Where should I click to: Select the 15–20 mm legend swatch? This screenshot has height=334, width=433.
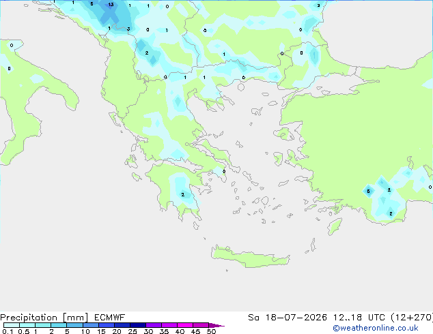pos(107,325)
